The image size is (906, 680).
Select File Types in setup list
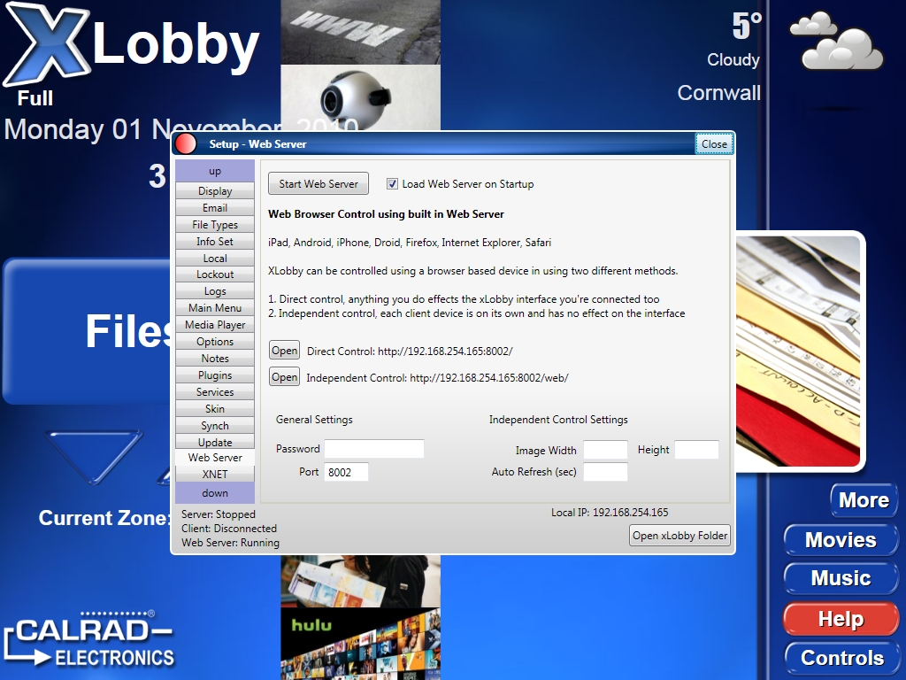(x=215, y=224)
